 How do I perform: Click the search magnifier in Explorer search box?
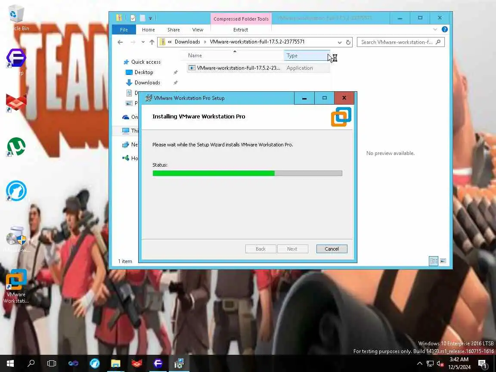click(438, 42)
